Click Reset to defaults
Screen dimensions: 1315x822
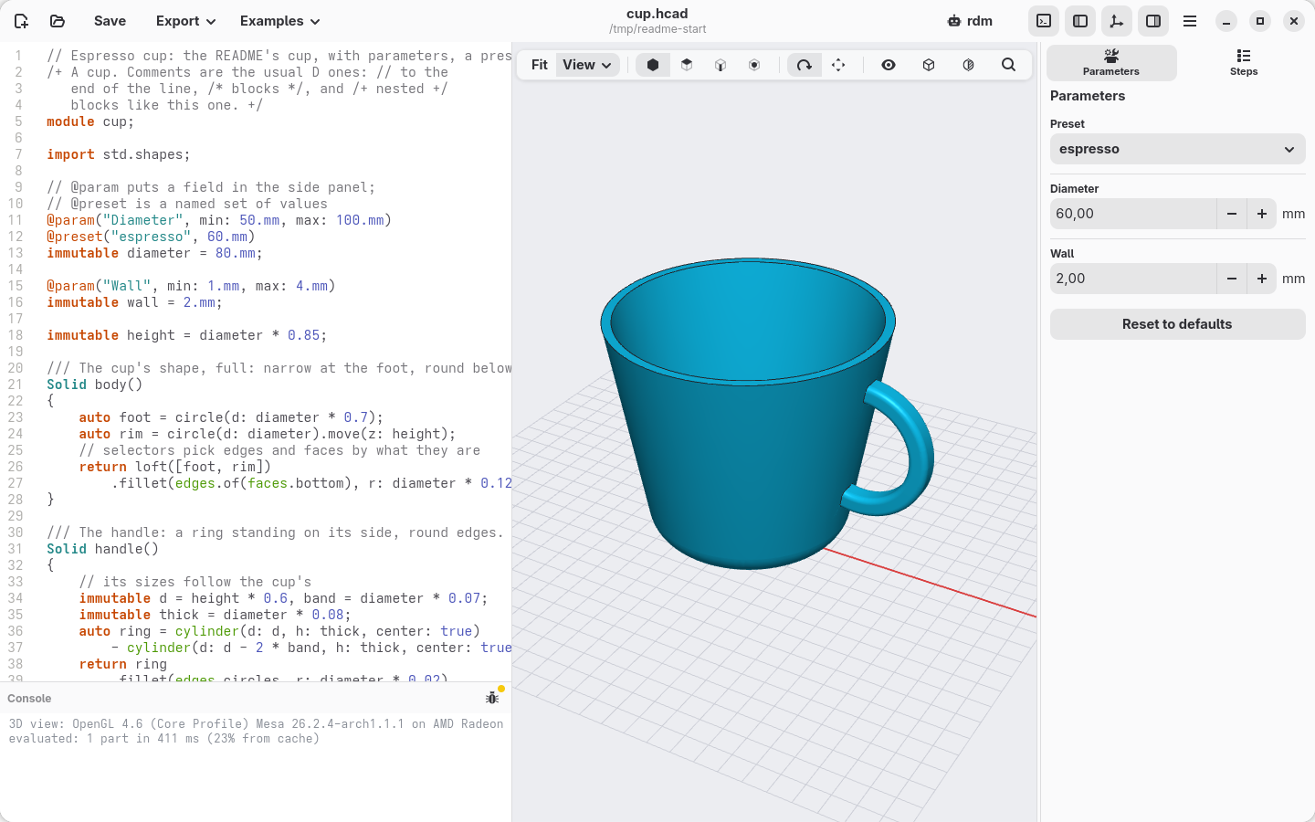1177,324
